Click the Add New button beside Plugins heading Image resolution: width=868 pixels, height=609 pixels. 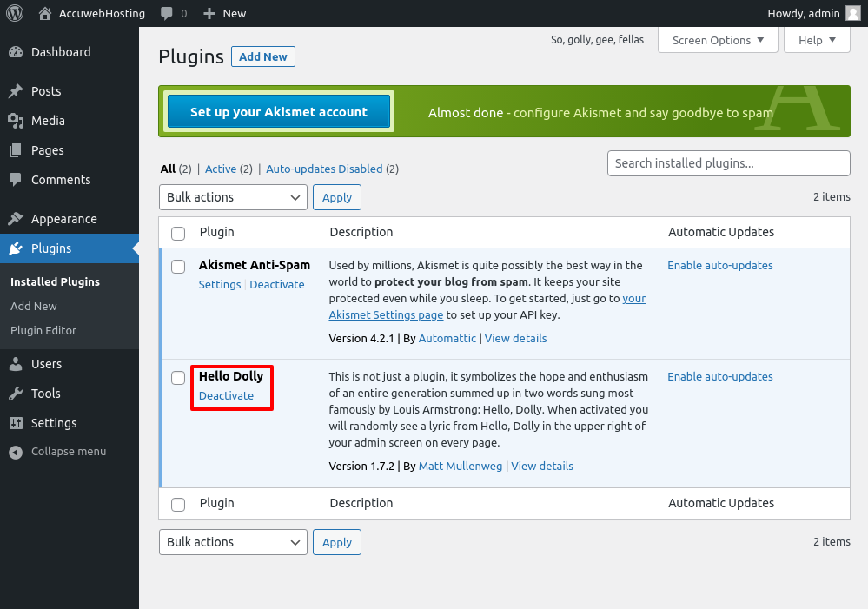[263, 56]
